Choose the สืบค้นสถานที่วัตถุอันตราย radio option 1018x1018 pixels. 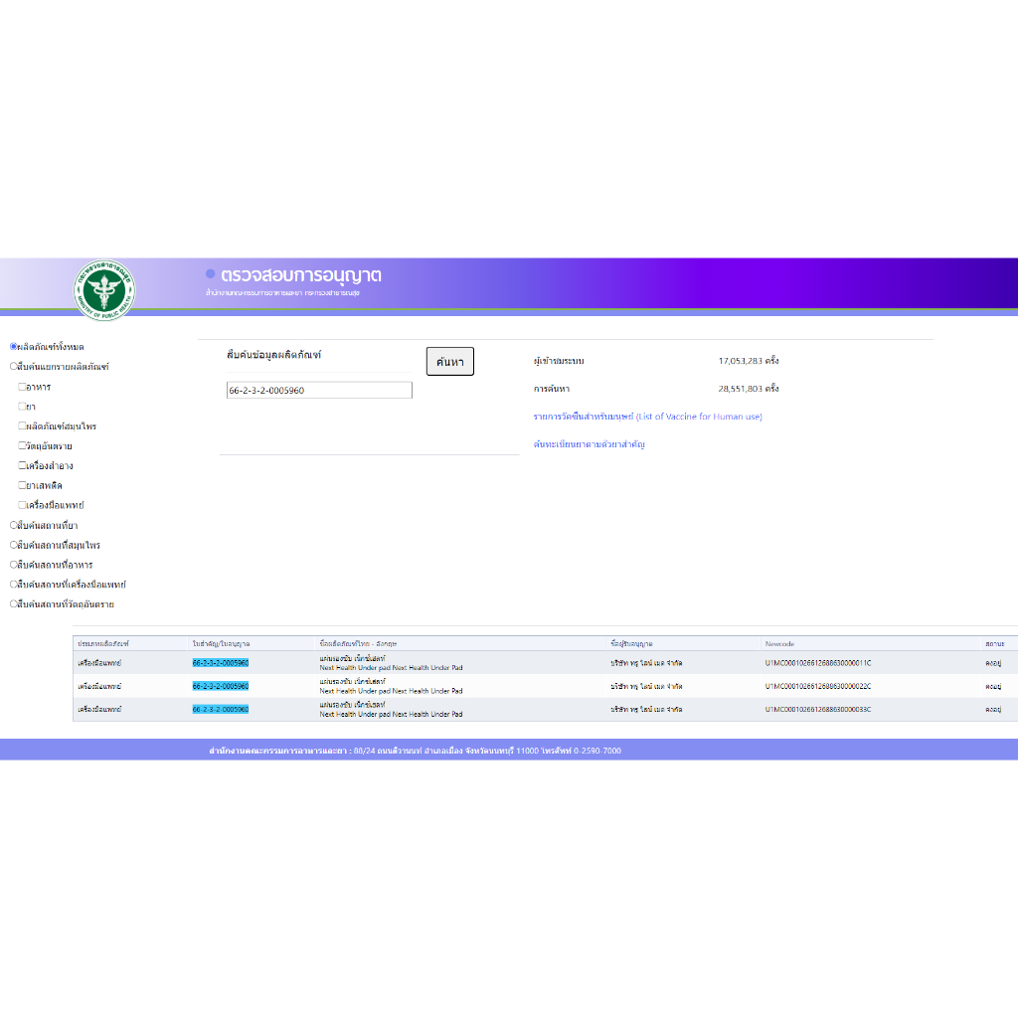point(14,603)
